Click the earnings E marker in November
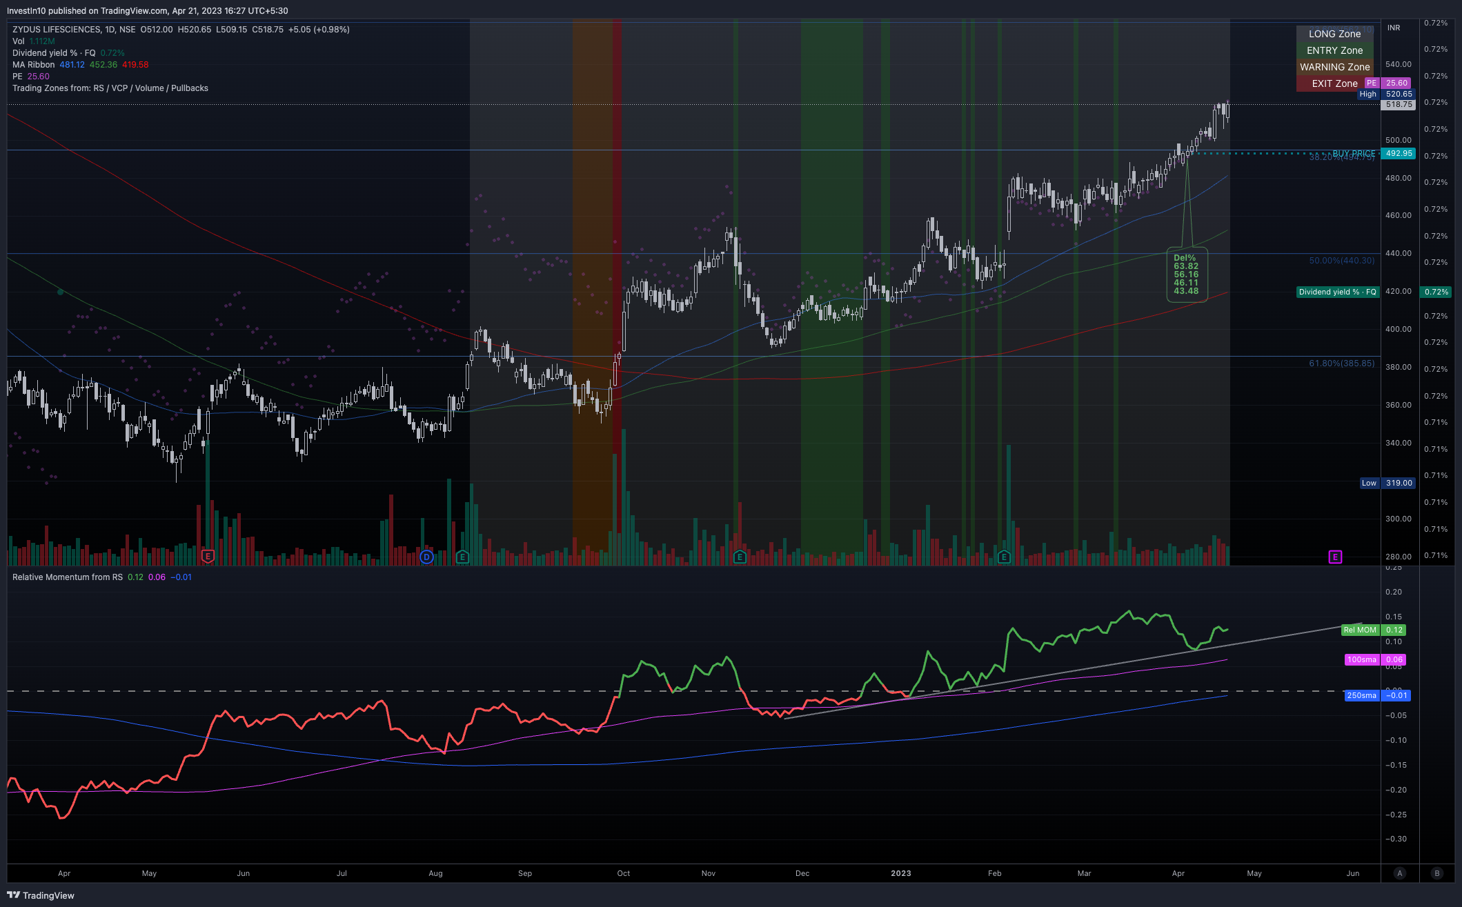Screen dimensions: 1462x907 [x=740, y=557]
